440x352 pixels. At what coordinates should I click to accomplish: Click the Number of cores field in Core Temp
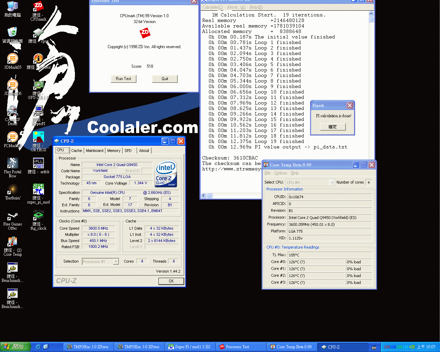click(369, 183)
